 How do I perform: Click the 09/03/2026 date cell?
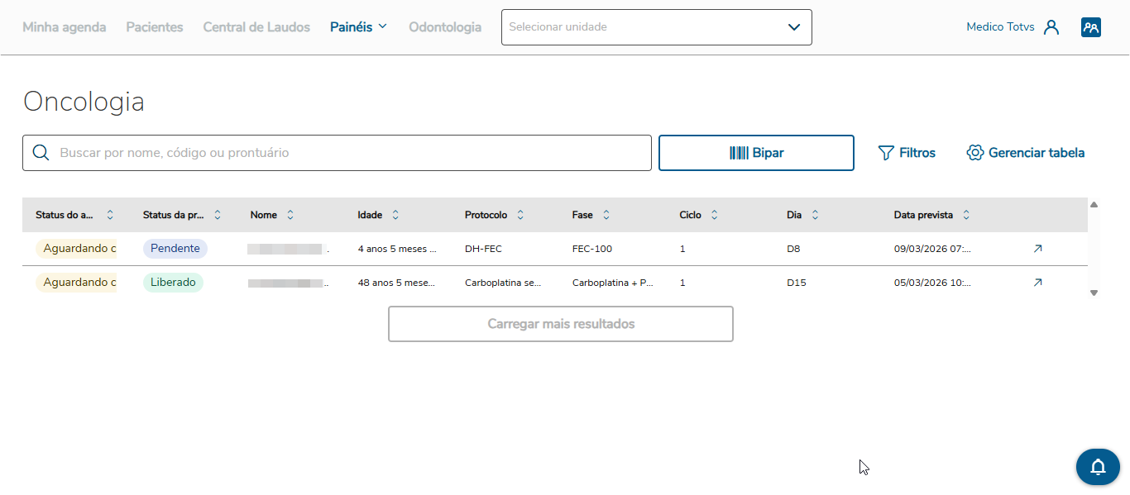click(x=933, y=249)
